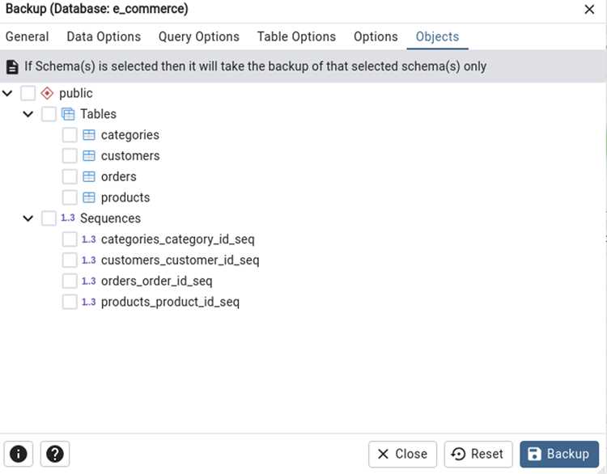
Task: Open the help question mark button
Action: (55, 454)
